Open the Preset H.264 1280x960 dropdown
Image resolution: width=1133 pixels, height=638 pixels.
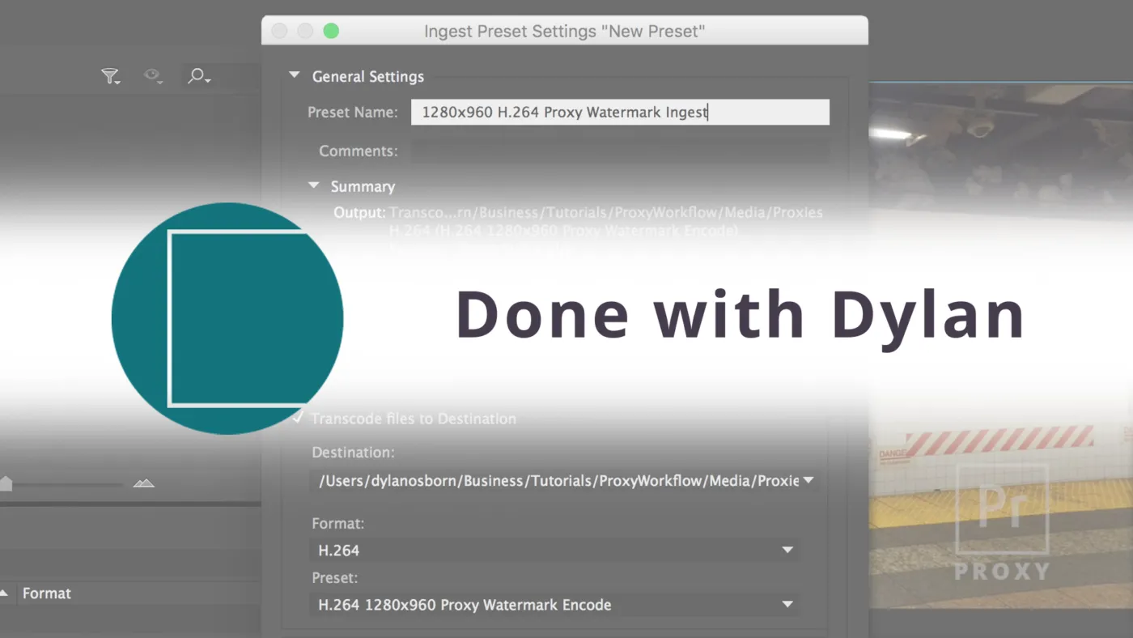point(554,605)
